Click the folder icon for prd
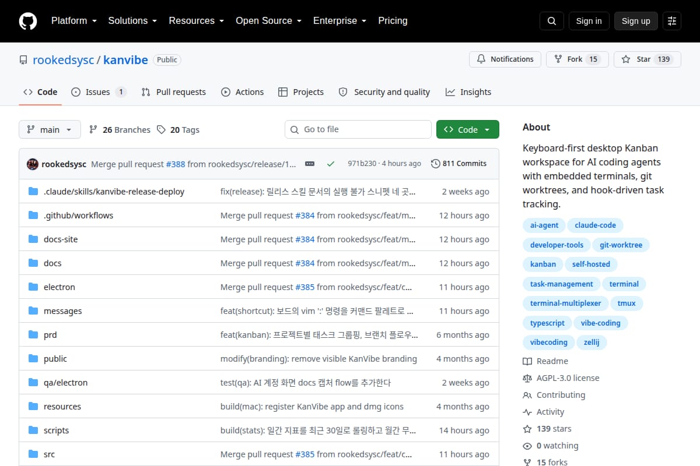The image size is (700, 466). (33, 335)
